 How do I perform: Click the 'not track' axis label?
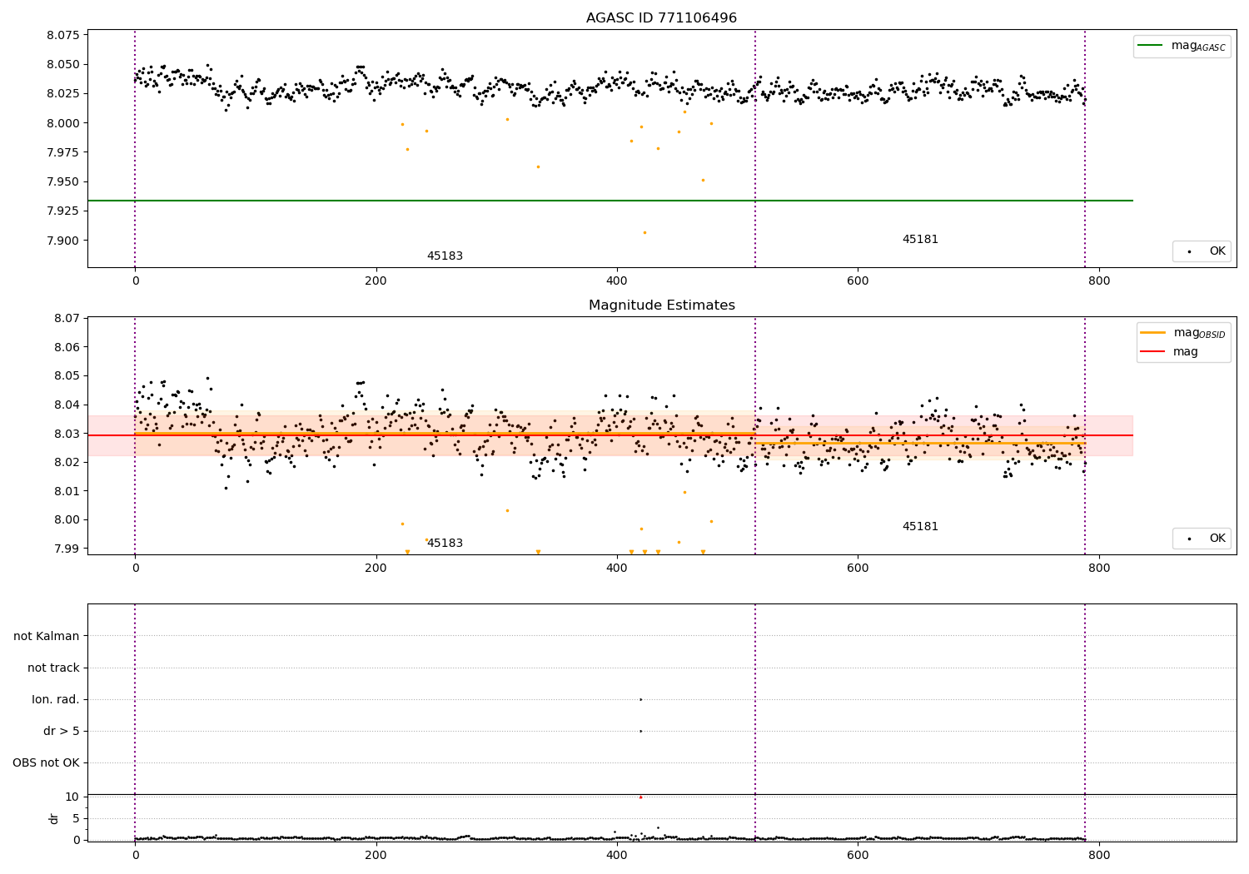(53, 668)
